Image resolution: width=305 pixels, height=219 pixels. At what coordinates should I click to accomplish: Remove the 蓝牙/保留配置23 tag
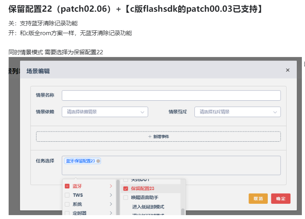98,161
